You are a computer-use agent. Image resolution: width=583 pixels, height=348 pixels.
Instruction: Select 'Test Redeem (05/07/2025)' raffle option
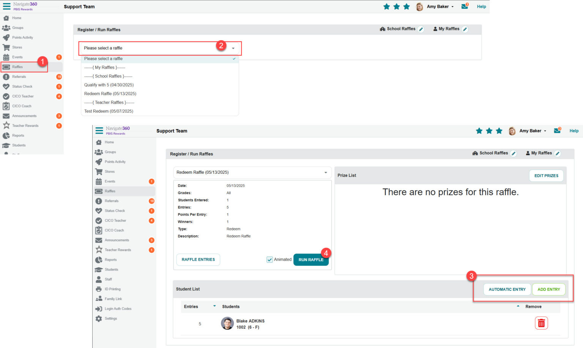109,111
